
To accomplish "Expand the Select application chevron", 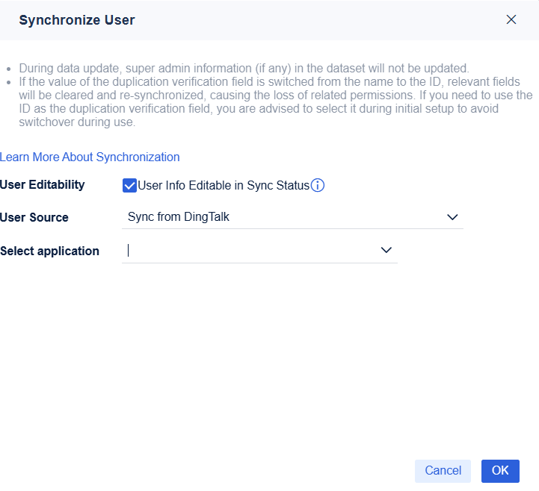I will 386,251.
